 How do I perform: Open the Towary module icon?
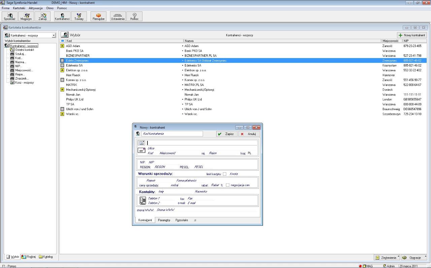coord(79,16)
